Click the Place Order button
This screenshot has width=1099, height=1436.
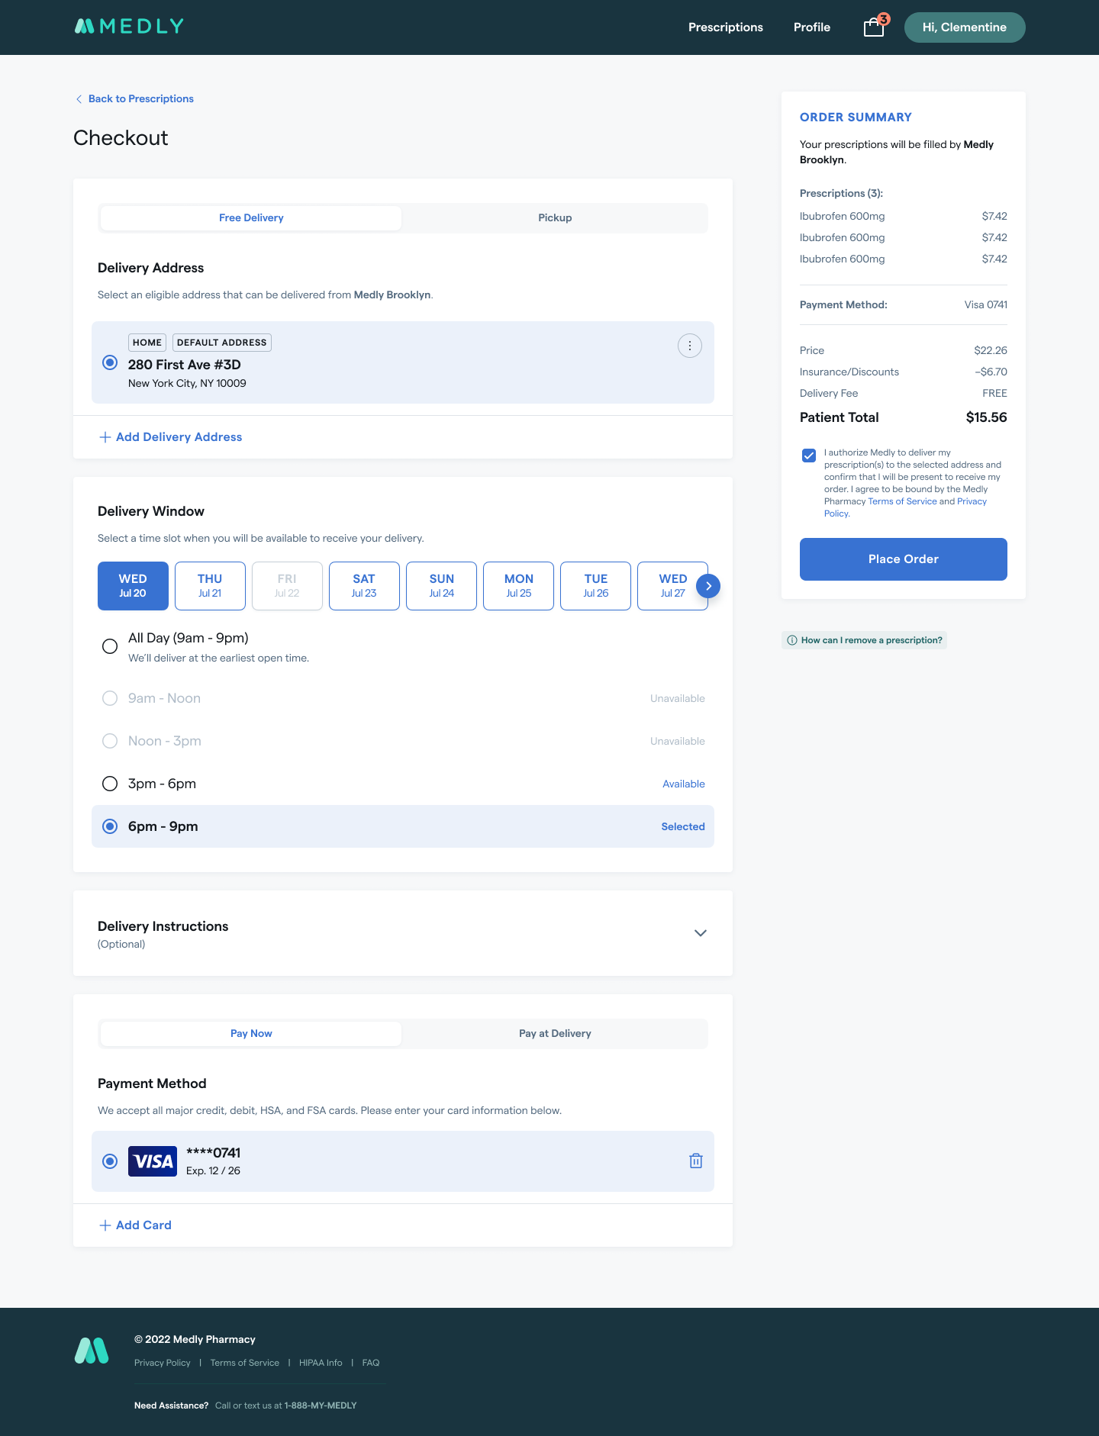coord(903,559)
